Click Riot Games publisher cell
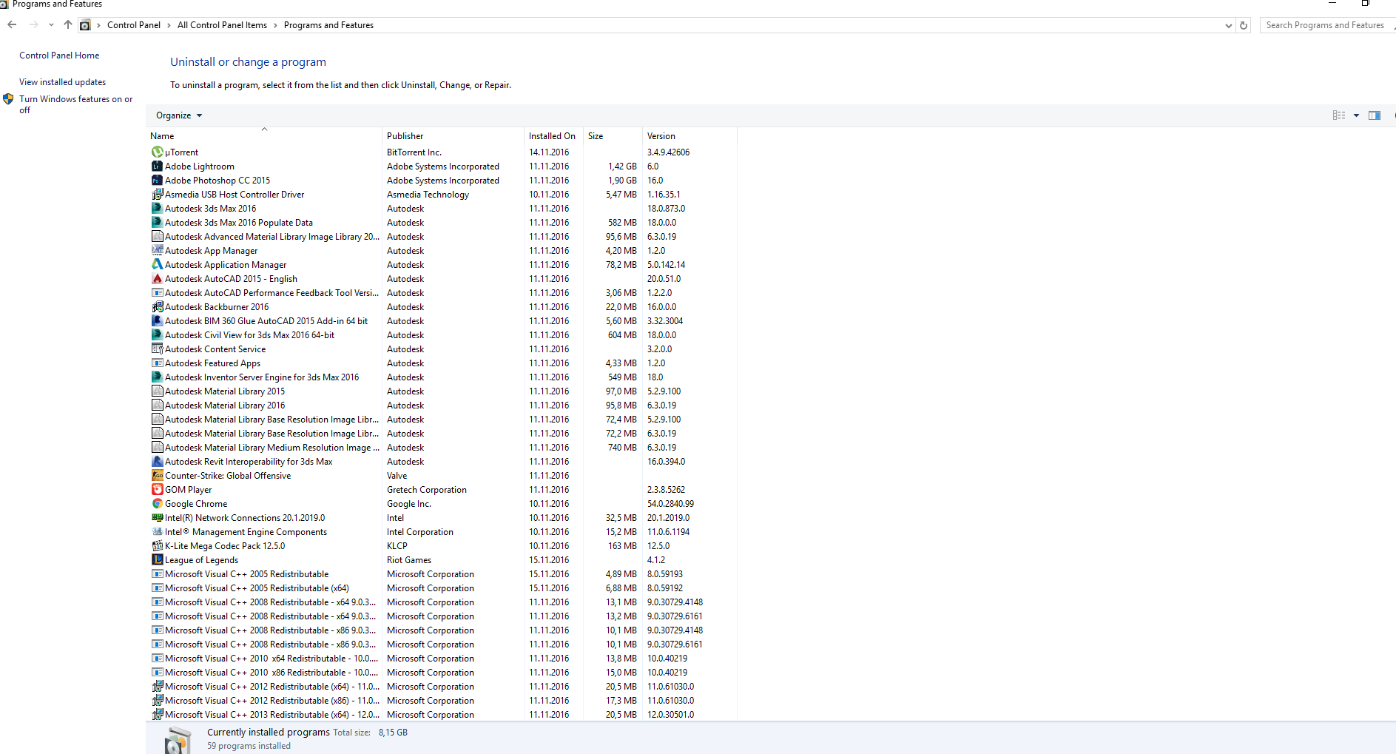Viewport: 1396px width, 754px height. [x=409, y=560]
